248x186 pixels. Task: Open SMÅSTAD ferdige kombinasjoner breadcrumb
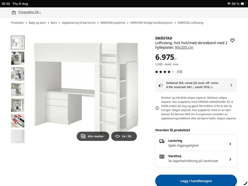tap(151, 23)
